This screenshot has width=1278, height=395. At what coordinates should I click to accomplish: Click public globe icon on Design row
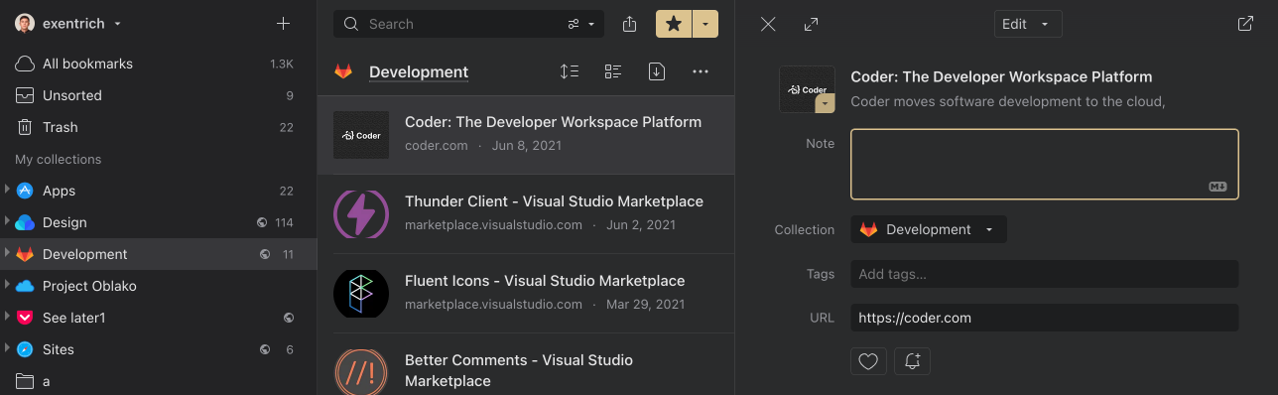[x=263, y=222]
